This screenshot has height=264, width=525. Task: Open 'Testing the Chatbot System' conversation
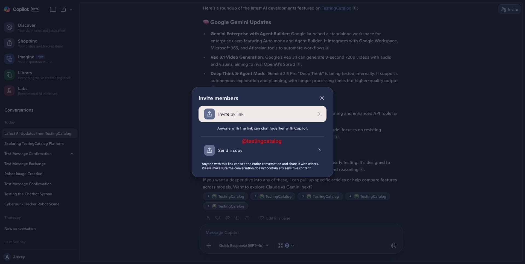tap(39, 194)
